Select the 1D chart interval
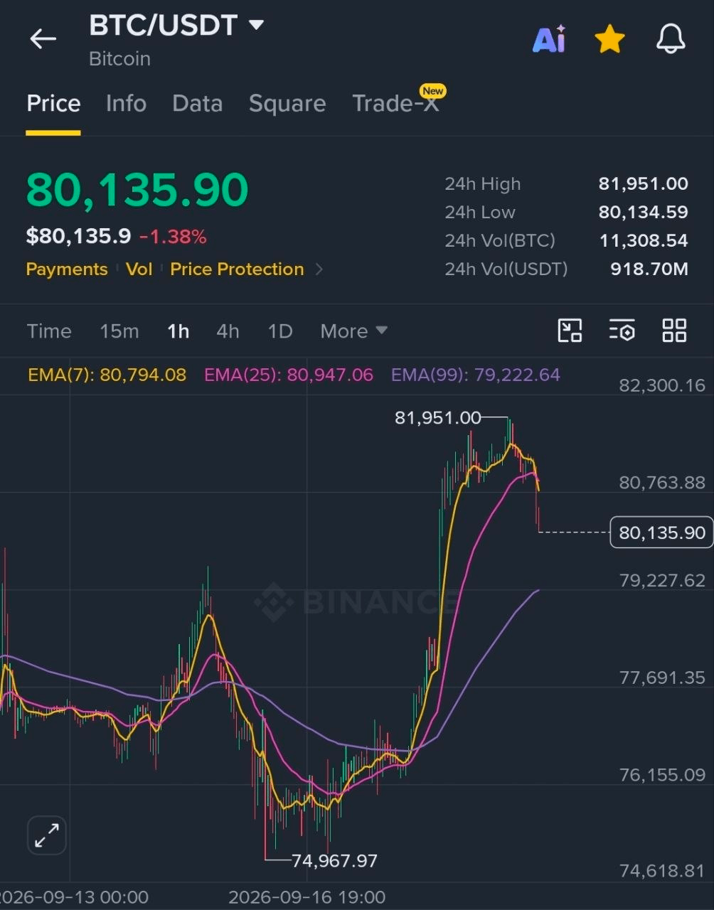Screen dimensions: 714x910 pyautogui.click(x=280, y=331)
